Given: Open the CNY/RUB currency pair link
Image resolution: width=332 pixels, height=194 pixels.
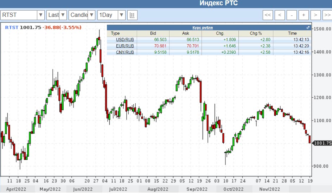Looking at the screenshot, I should click(125, 52).
